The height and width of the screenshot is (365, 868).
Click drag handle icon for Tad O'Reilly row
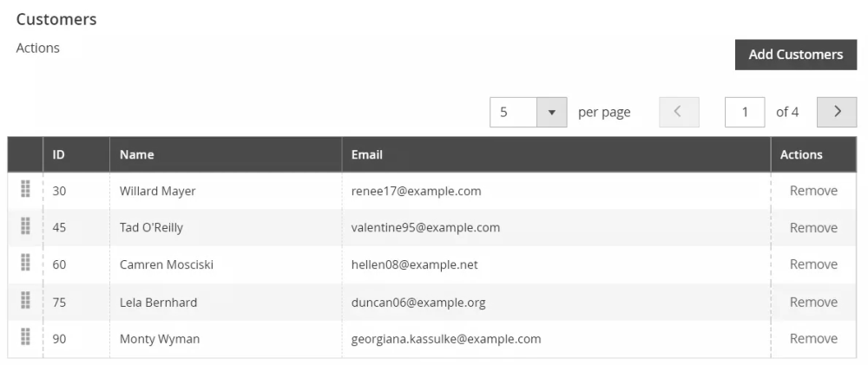click(x=25, y=227)
